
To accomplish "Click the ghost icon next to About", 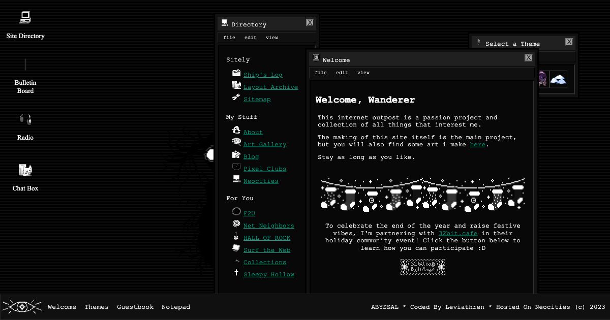I will (236, 130).
